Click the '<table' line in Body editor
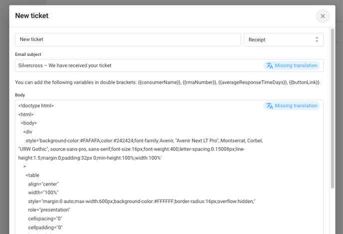Viewport: 343px width, 234px height. (32, 175)
